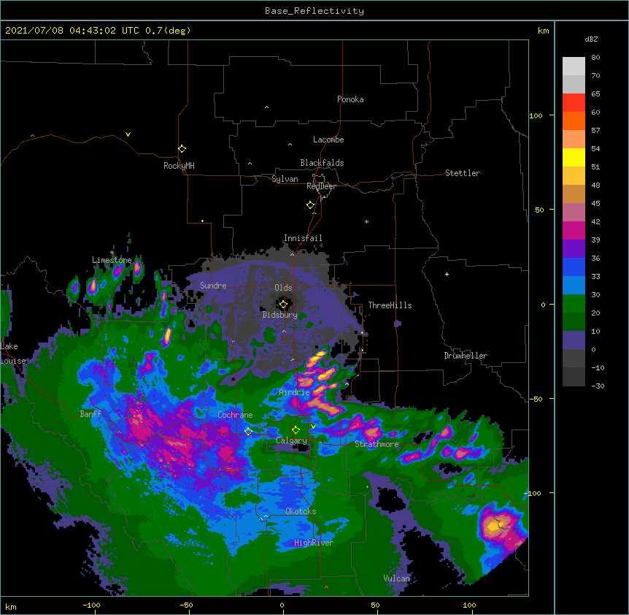Pick the light gray 70-80 dBZ swatch
The height and width of the screenshot is (615, 629).
point(574,66)
